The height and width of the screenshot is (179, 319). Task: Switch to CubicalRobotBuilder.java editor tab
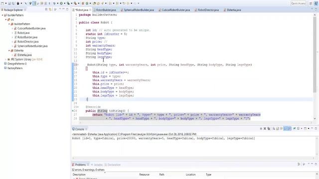click(x=176, y=10)
